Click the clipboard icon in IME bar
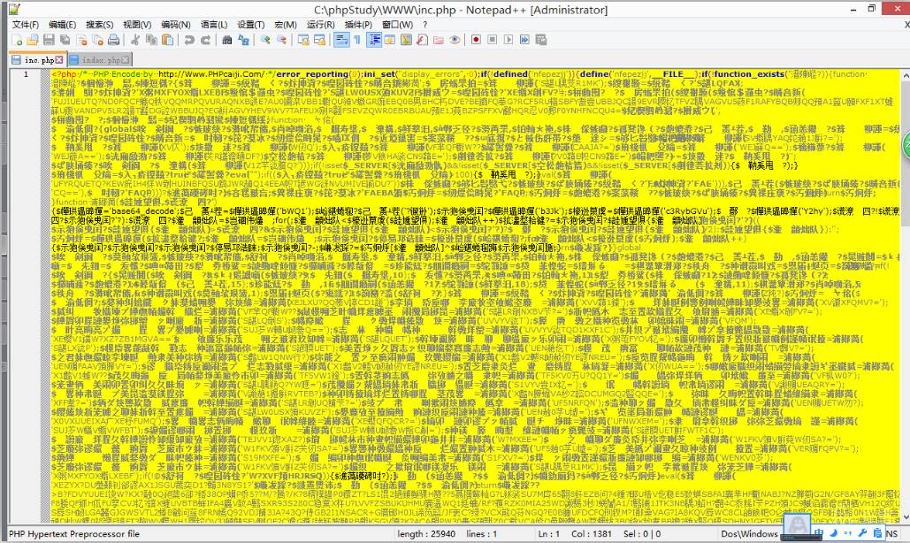 click(877, 533)
